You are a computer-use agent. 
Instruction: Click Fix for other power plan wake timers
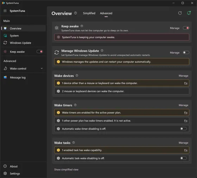[186, 121]
